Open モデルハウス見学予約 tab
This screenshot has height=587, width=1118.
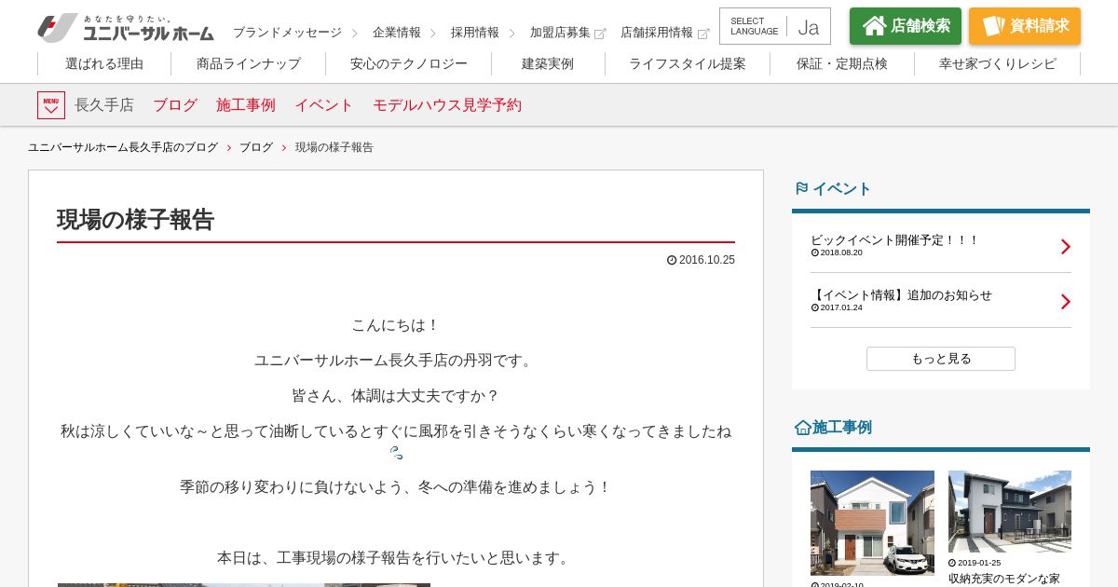[447, 105]
